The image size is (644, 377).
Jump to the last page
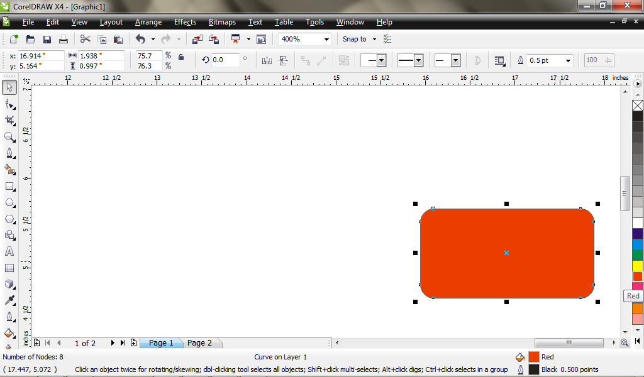pos(123,343)
